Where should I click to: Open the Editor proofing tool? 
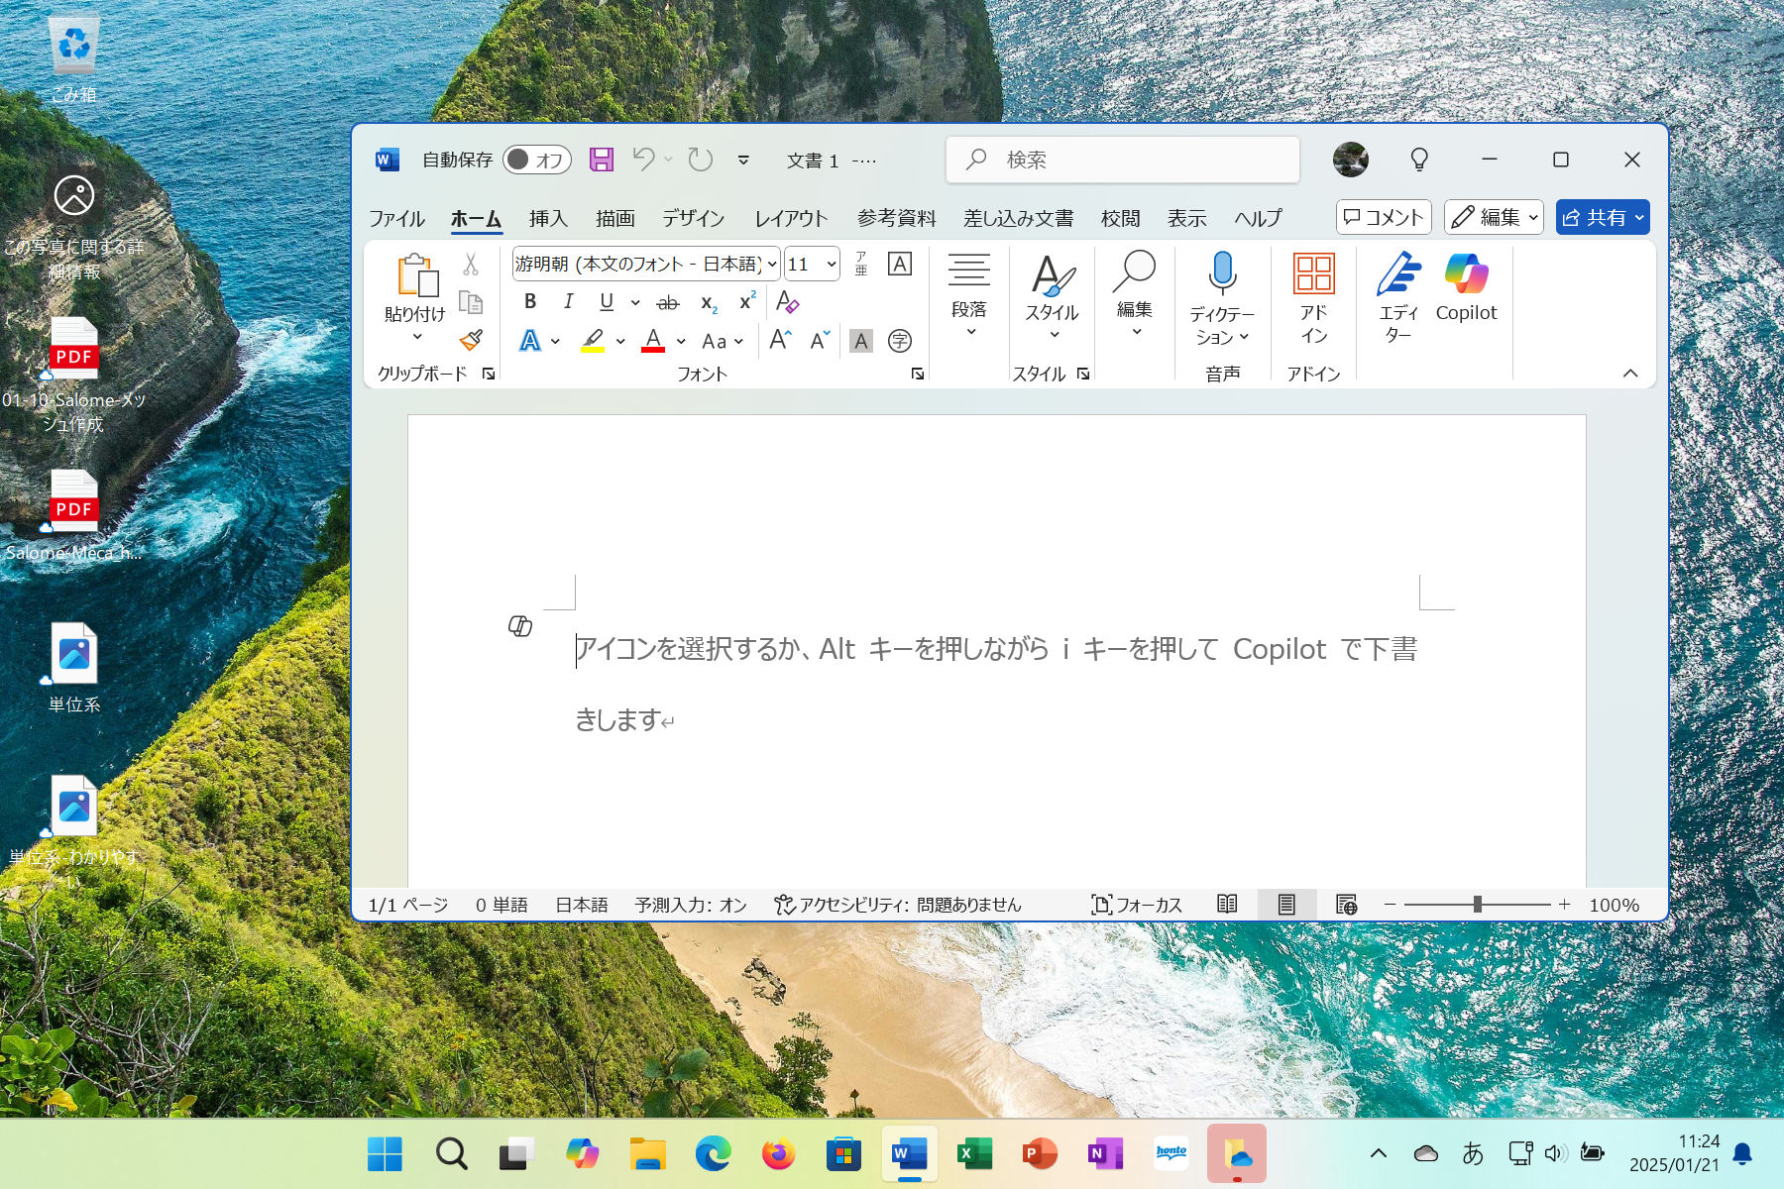click(x=1397, y=296)
